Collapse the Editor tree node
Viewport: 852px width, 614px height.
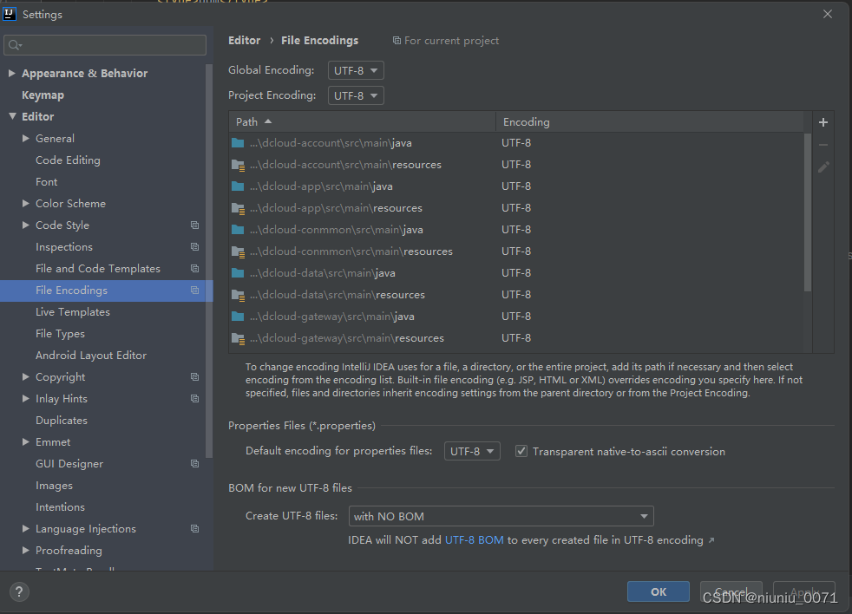click(x=12, y=116)
